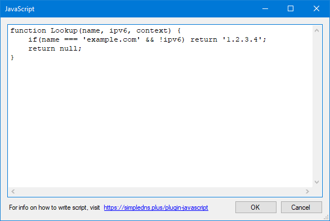
Task: Close the JavaScript dialog with X
Action: click(x=316, y=8)
